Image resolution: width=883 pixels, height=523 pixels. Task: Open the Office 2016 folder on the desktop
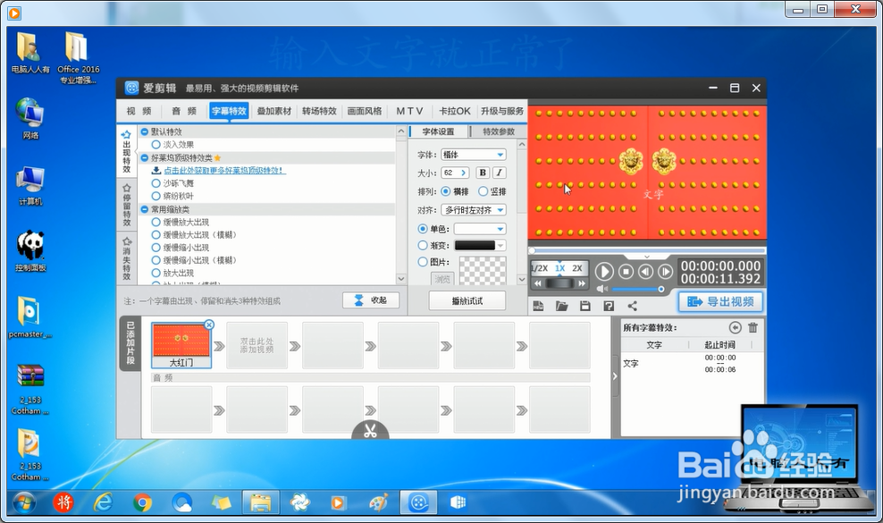79,58
